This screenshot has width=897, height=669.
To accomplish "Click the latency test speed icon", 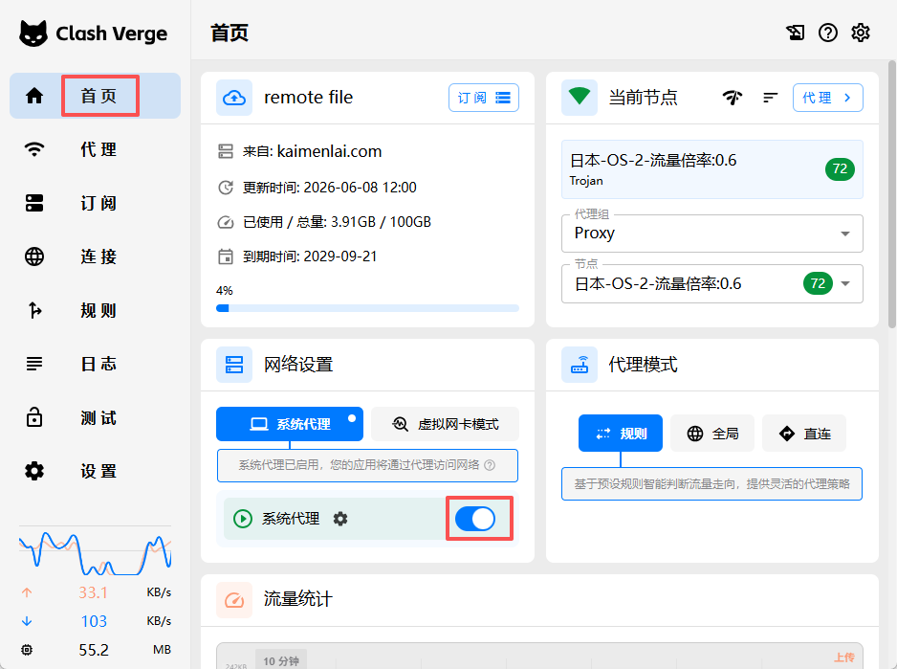I will (733, 98).
